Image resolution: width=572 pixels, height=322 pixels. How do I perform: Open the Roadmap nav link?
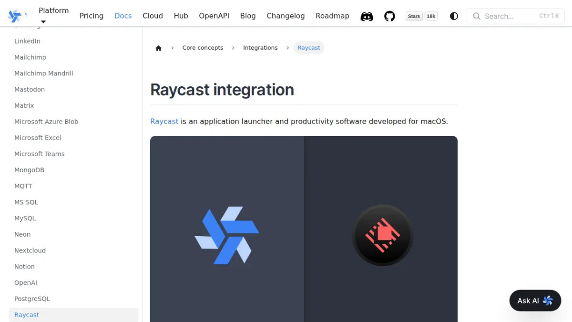click(332, 16)
